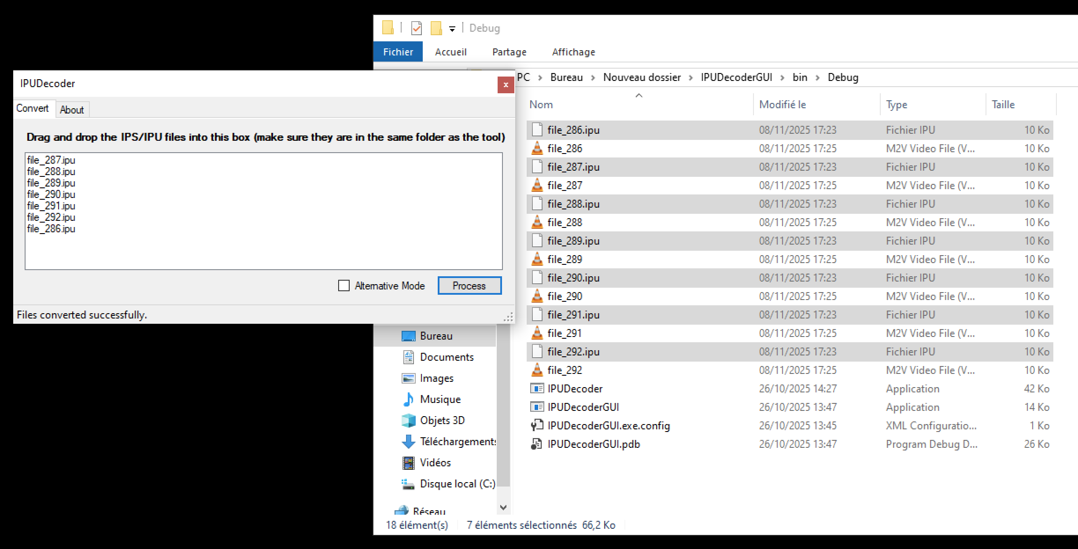Sort files by Modifié le column
This screenshot has width=1078, height=549.
pos(783,105)
